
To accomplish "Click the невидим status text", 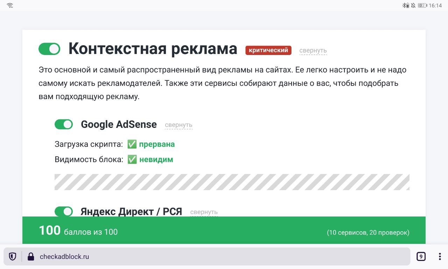I will click(156, 160).
